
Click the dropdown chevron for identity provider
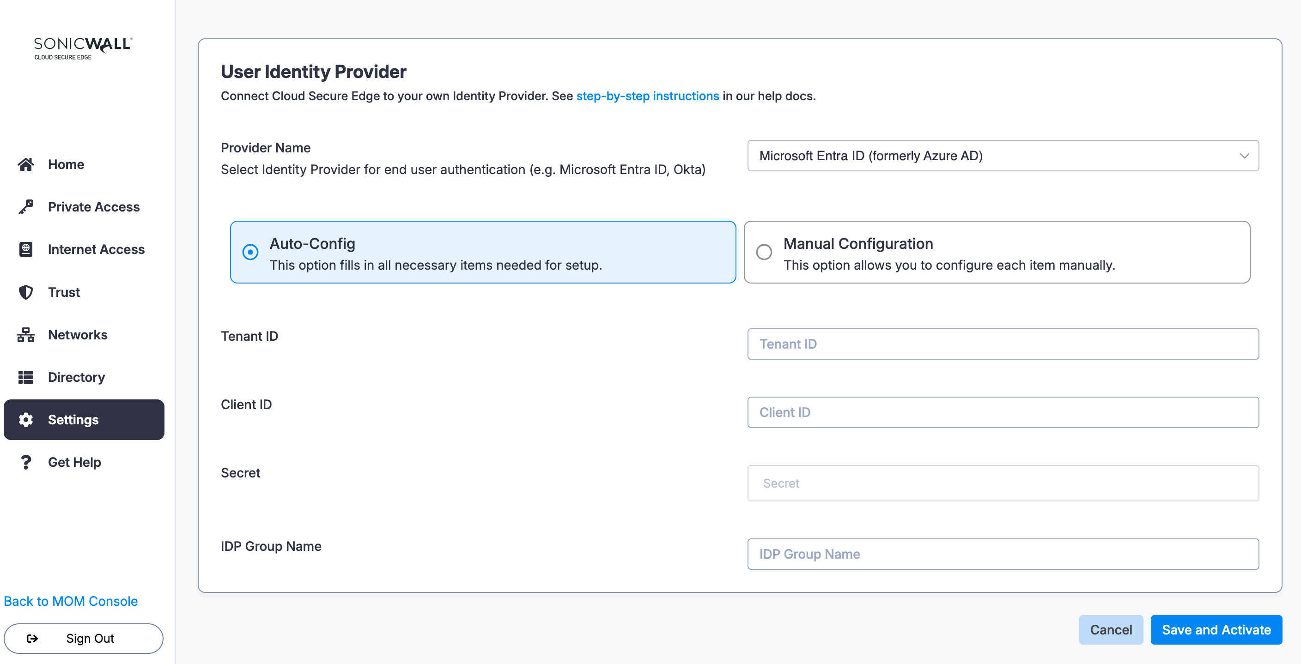tap(1244, 156)
